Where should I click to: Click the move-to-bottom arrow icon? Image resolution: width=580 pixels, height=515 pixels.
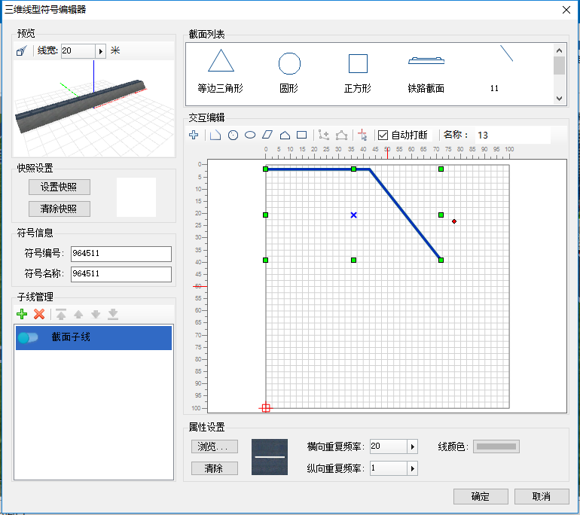(x=113, y=314)
